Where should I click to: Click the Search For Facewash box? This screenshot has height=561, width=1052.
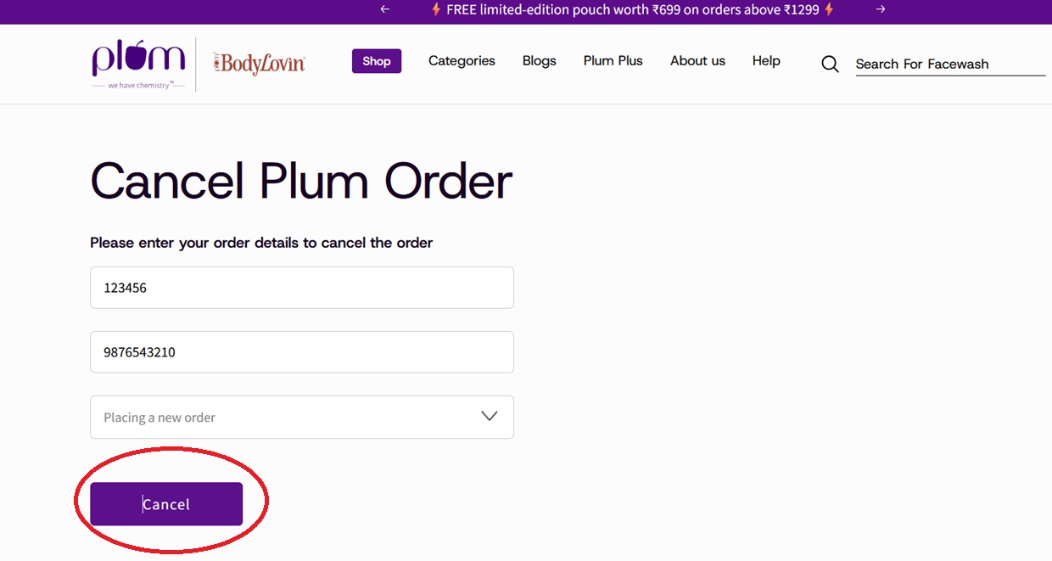point(950,64)
